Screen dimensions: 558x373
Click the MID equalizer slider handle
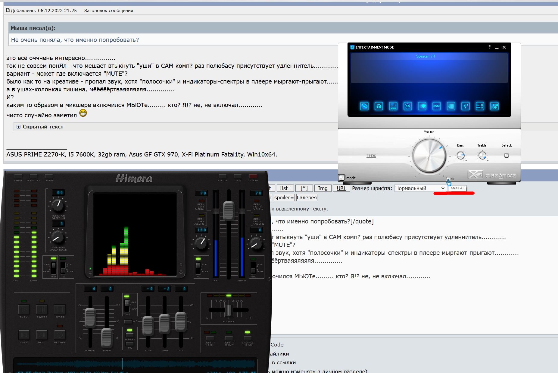164,323
